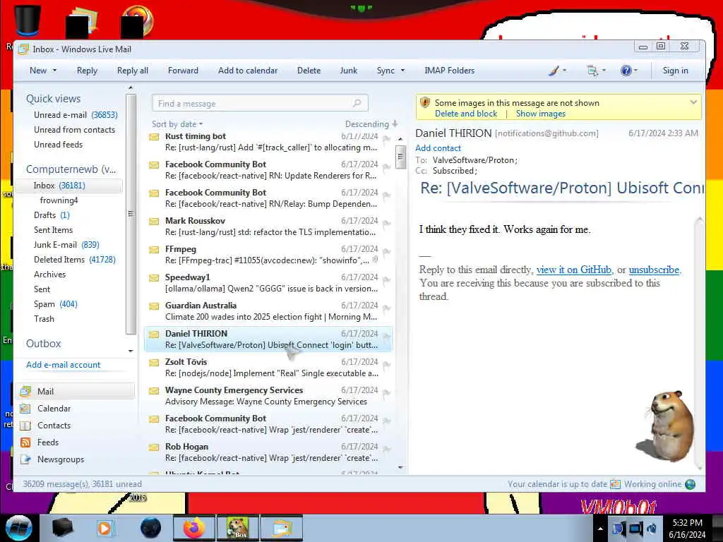Click the Working online globe icon

pyautogui.click(x=691, y=484)
